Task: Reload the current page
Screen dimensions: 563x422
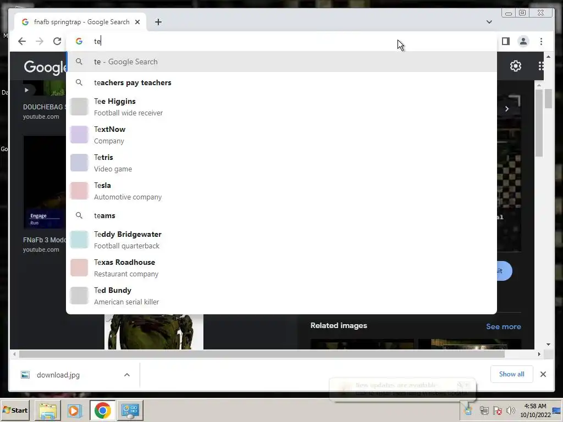Action: coord(57,41)
